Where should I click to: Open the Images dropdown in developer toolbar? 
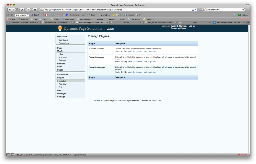[x=55, y=19]
